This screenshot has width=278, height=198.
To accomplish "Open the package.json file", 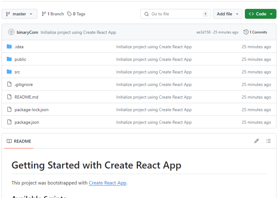I will point(27,122).
